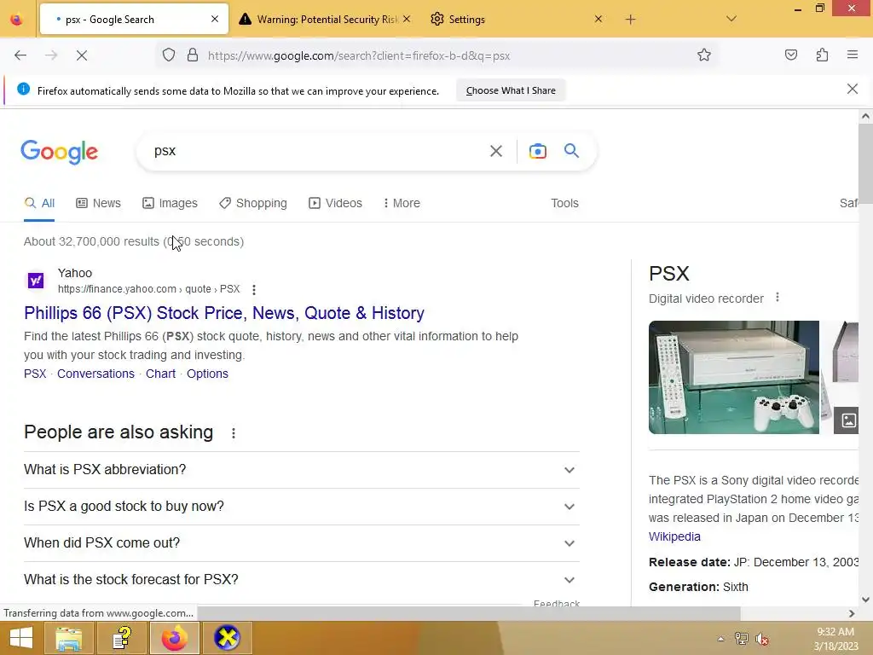Image resolution: width=873 pixels, height=655 pixels.
Task: Click the Release date label link
Action: click(689, 562)
